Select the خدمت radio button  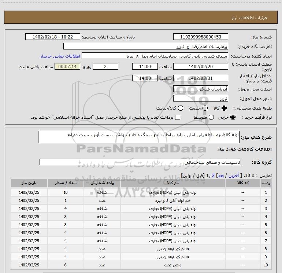pyautogui.click(x=205, y=108)
